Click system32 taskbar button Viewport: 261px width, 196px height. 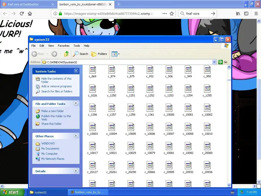pyautogui.click(x=47, y=192)
